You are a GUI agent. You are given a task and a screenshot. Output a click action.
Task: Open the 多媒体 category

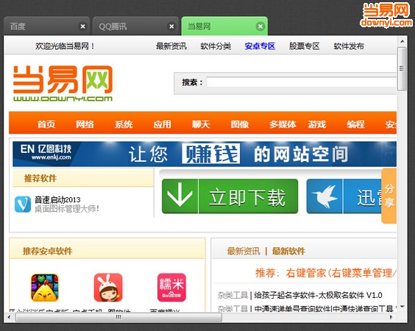(x=283, y=124)
